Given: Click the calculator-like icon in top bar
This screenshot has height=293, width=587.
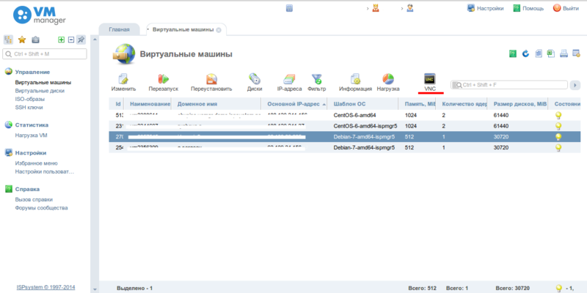Looking at the screenshot, I should coord(289,8).
